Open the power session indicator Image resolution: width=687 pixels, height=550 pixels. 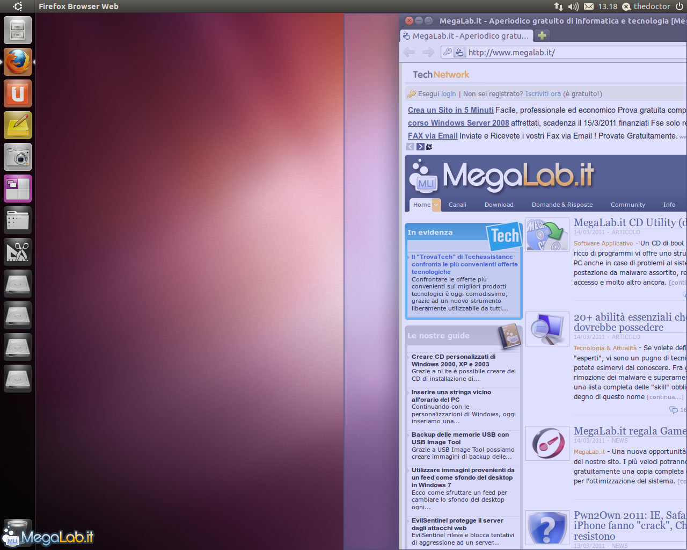[679, 6]
